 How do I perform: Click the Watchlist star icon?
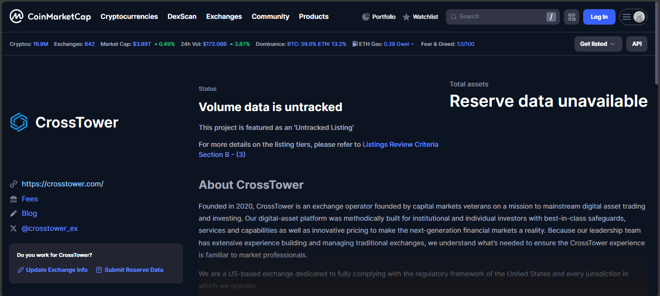click(x=406, y=17)
